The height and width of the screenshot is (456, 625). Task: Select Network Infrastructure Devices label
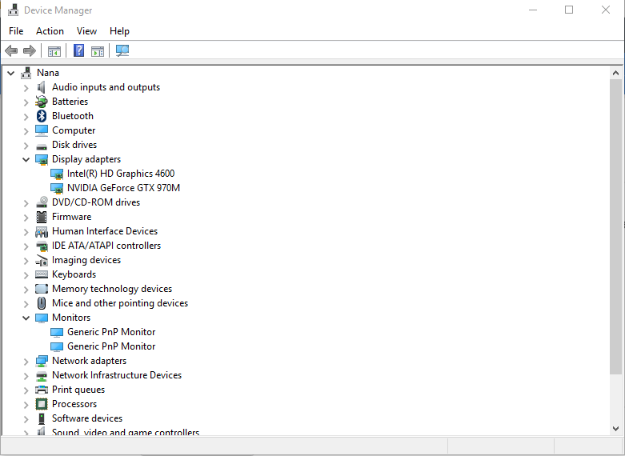[117, 375]
